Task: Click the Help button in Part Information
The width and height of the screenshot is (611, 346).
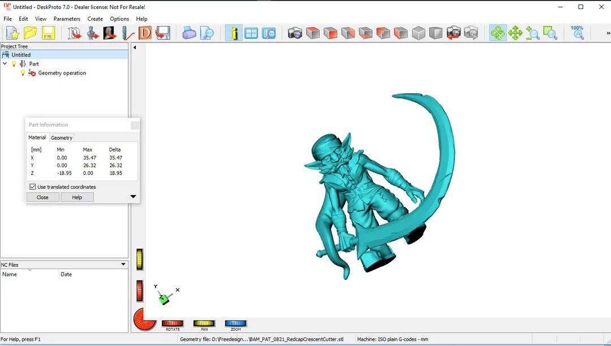Action: 77,197
